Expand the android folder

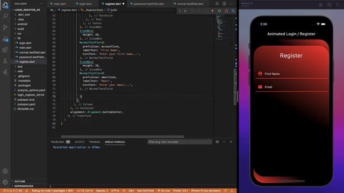(23, 24)
